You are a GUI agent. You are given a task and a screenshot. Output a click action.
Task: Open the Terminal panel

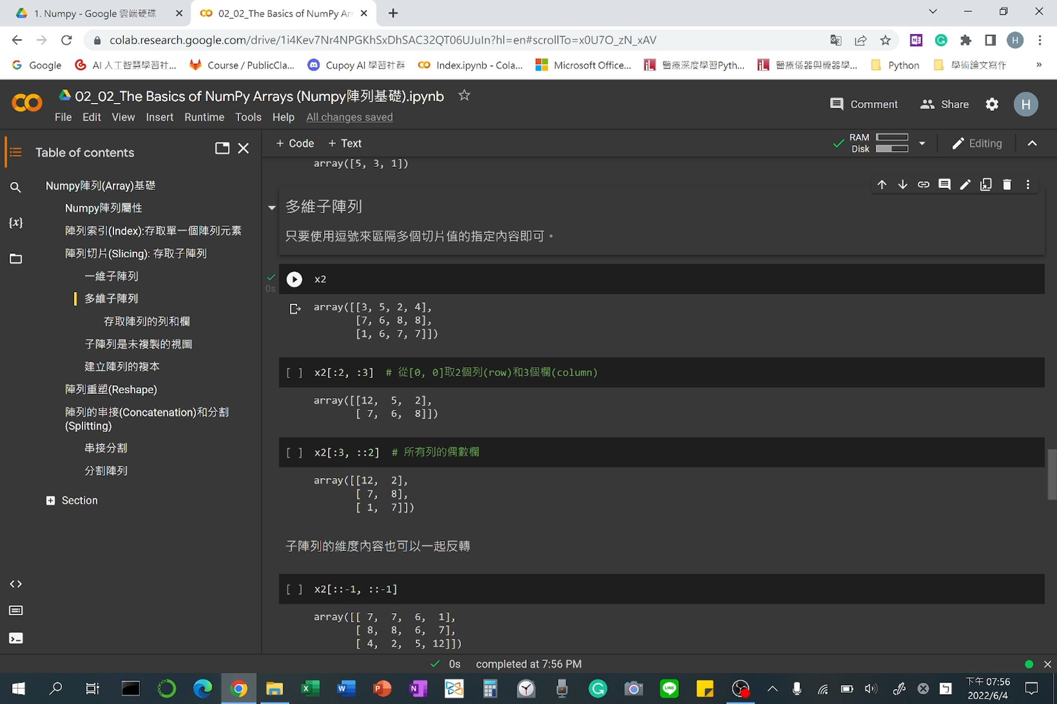point(15,638)
